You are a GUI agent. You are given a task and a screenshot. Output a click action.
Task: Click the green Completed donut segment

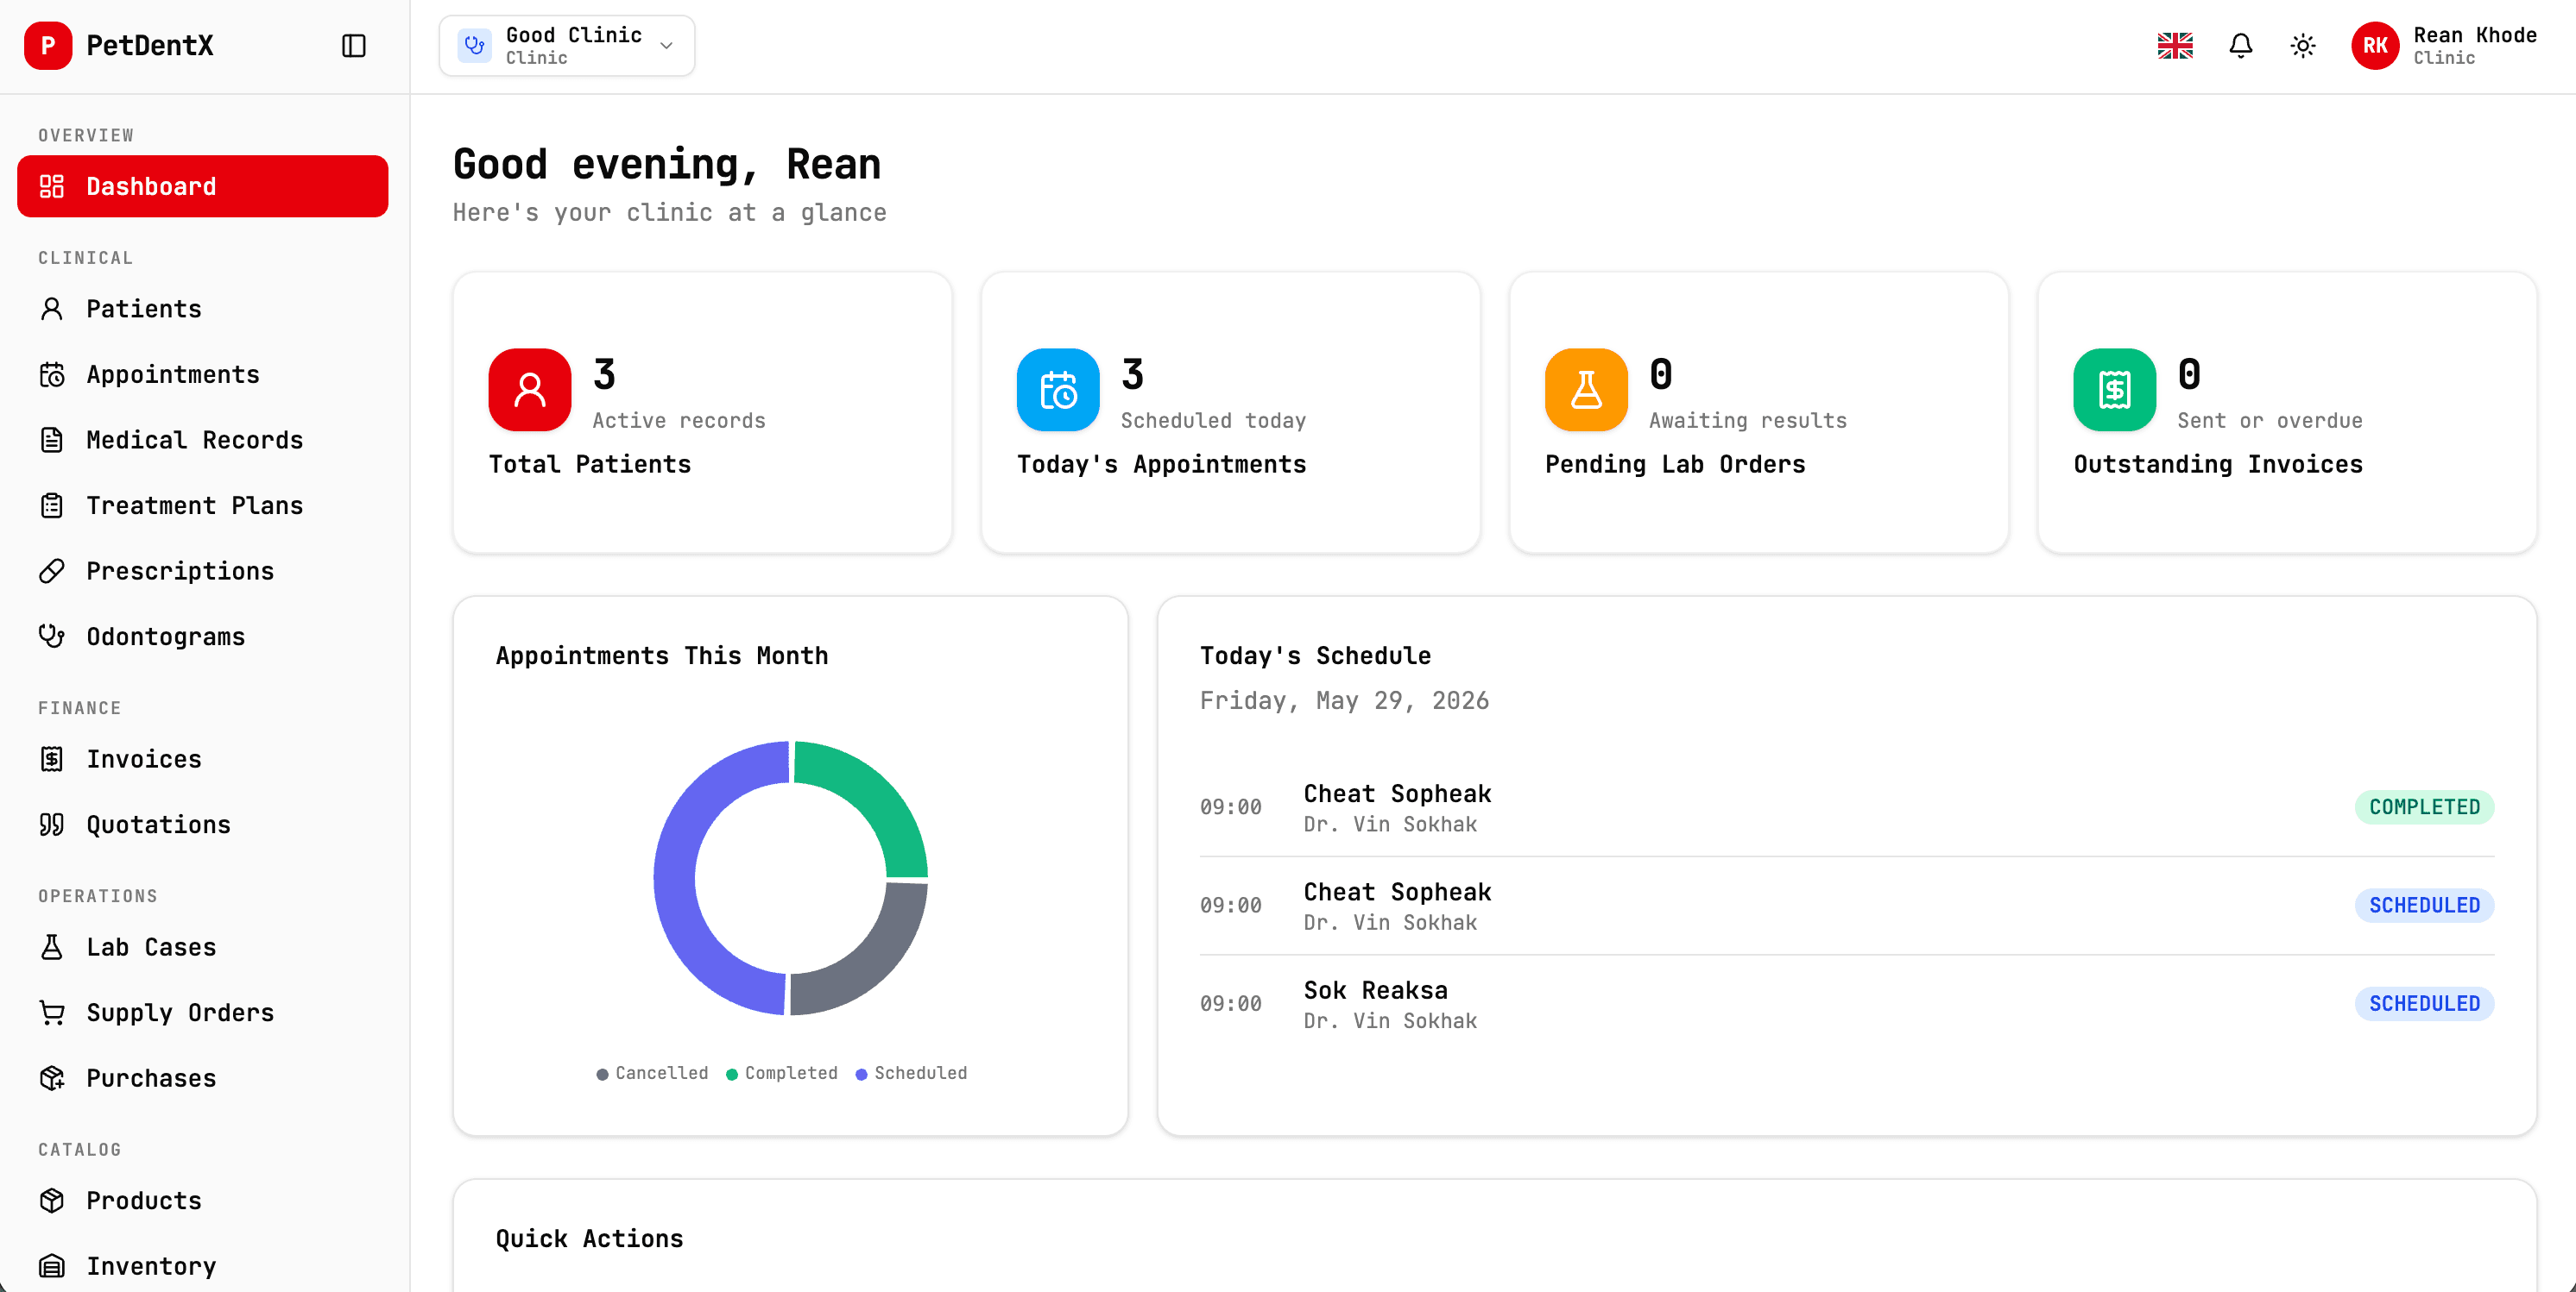click(875, 794)
